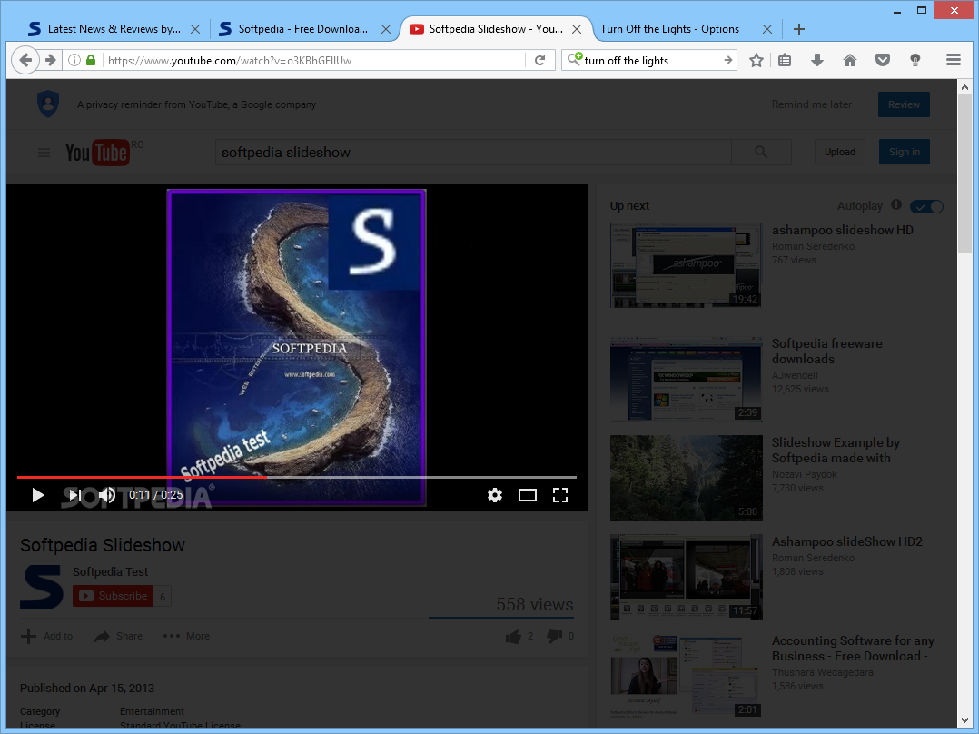This screenshot has width=979, height=734.
Task: Open Softpedia freeware downloads thumbnail
Action: tap(687, 379)
